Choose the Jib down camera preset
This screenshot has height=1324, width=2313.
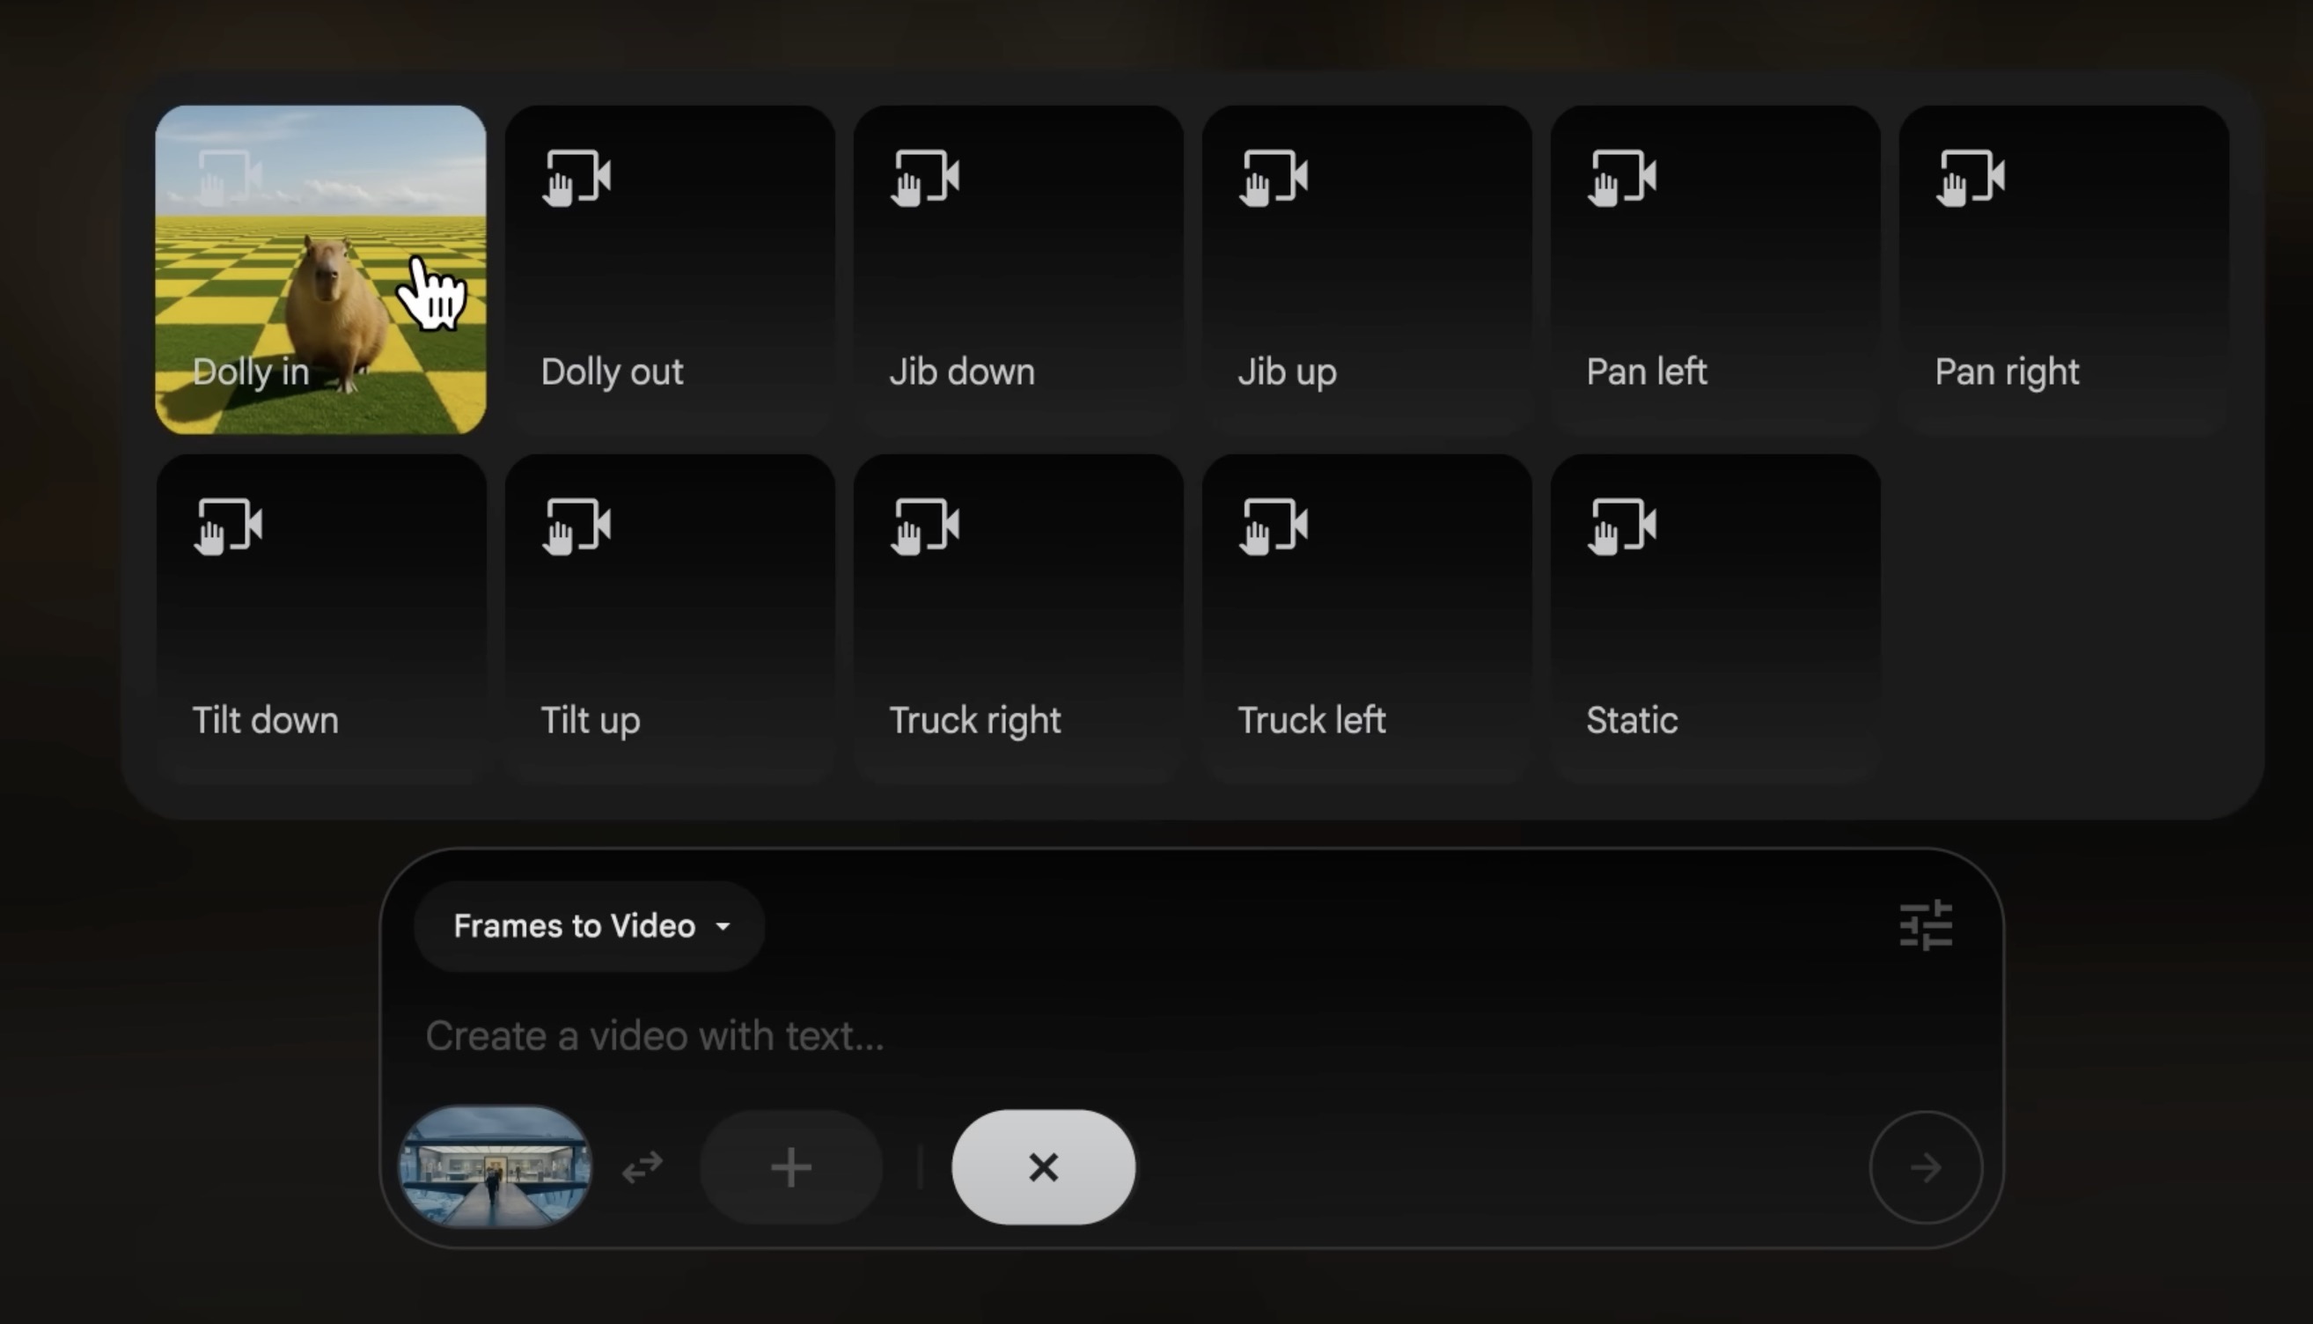click(x=1018, y=270)
